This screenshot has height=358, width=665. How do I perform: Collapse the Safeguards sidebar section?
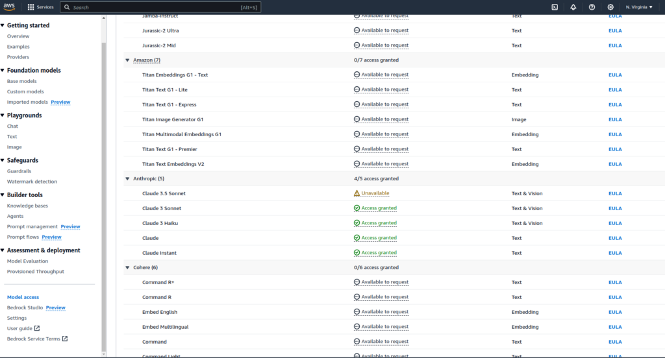pyautogui.click(x=3, y=160)
